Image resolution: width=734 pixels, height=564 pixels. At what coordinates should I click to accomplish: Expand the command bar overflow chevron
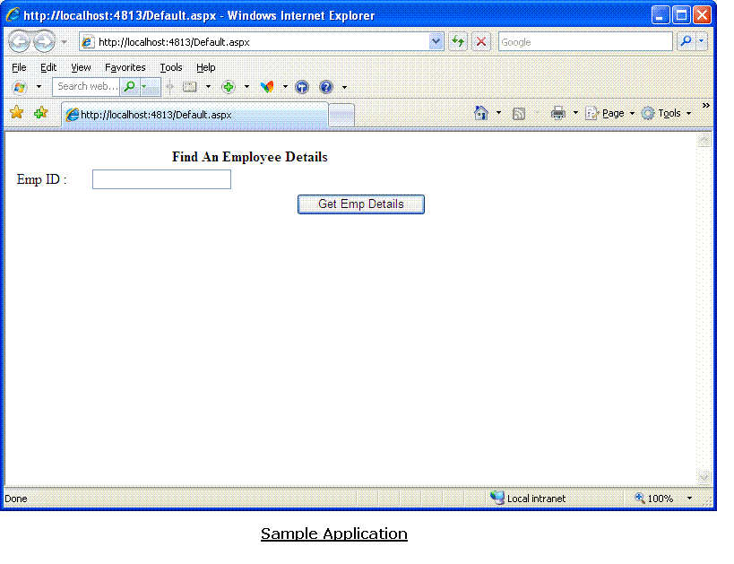pyautogui.click(x=706, y=106)
